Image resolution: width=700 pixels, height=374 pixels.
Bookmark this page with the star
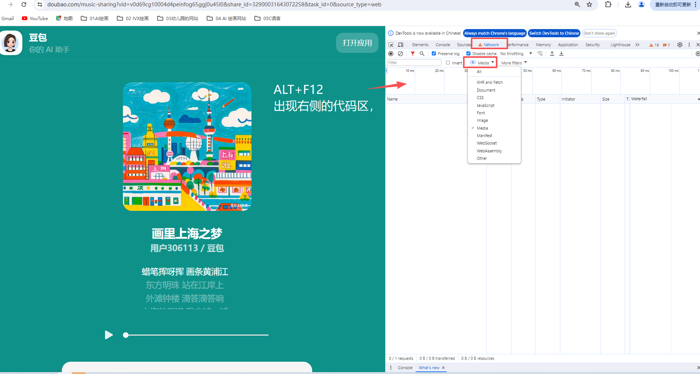click(589, 4)
